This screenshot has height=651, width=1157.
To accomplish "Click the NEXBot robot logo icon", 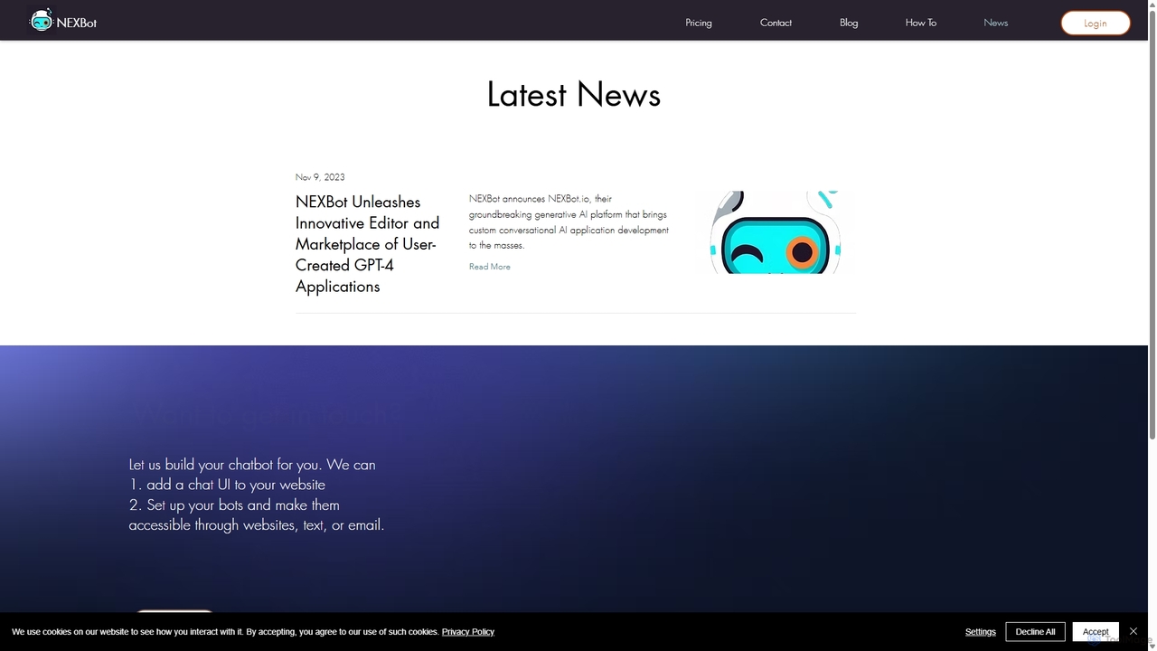I will (x=41, y=20).
